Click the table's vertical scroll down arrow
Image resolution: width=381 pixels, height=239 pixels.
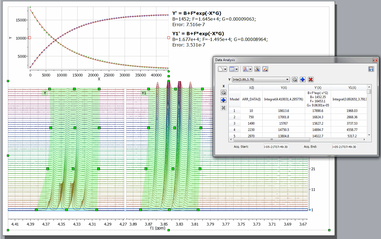(369, 135)
